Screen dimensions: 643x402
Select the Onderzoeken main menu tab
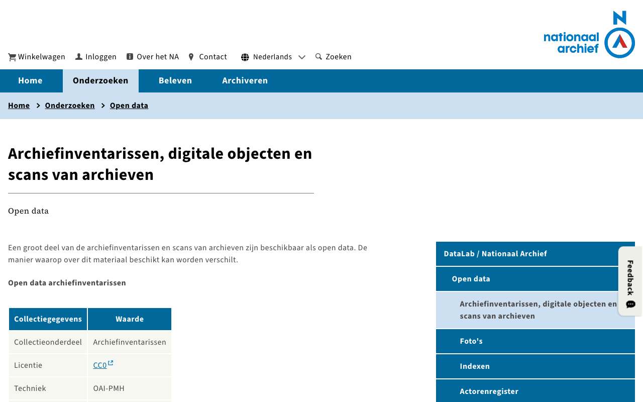(x=100, y=81)
